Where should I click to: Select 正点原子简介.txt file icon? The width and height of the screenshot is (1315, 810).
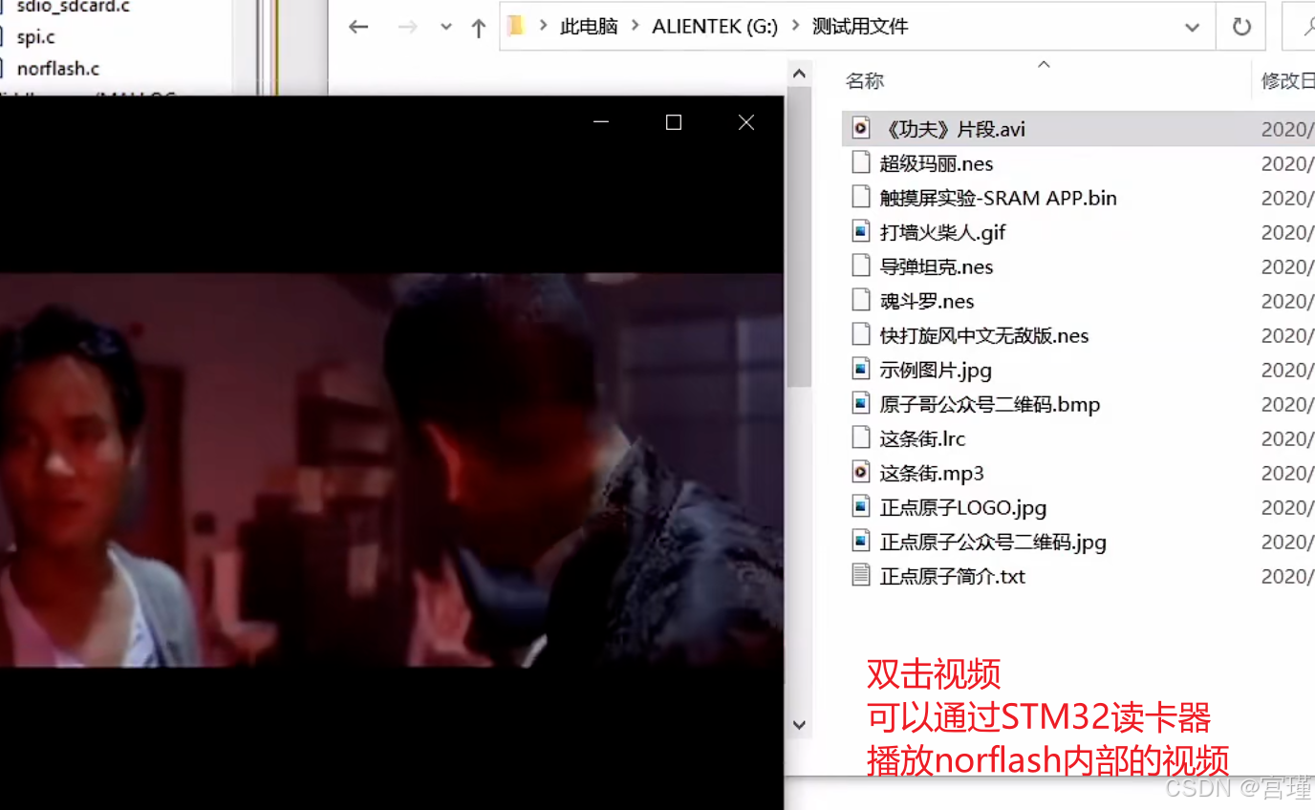[861, 576]
